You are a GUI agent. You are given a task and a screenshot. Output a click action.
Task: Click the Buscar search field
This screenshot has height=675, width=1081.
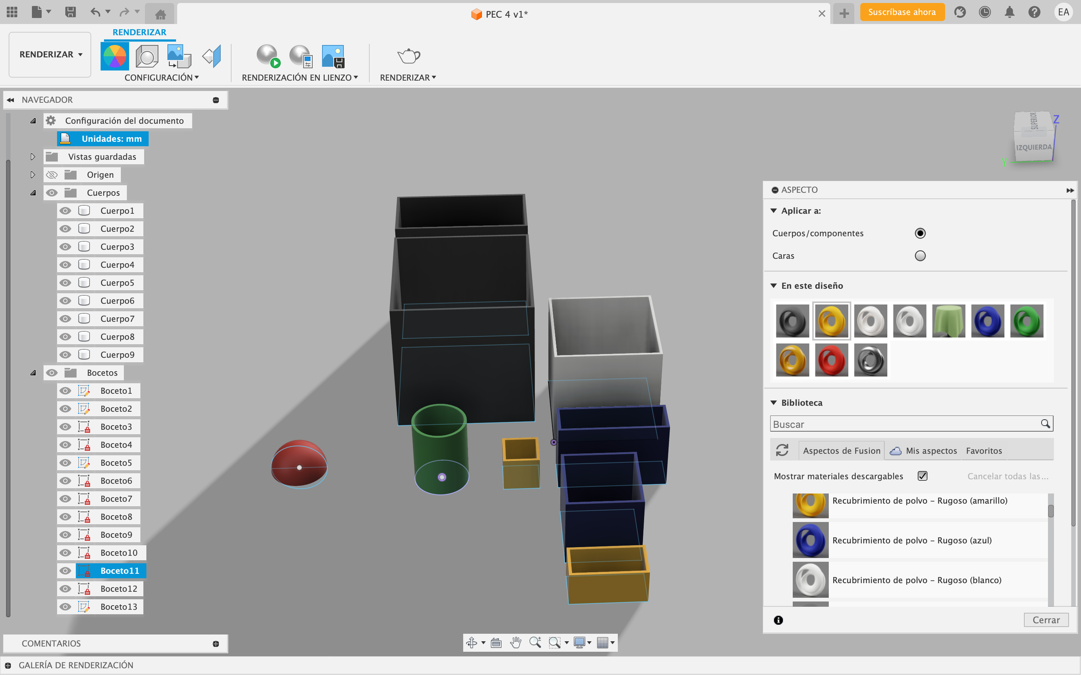click(x=911, y=424)
